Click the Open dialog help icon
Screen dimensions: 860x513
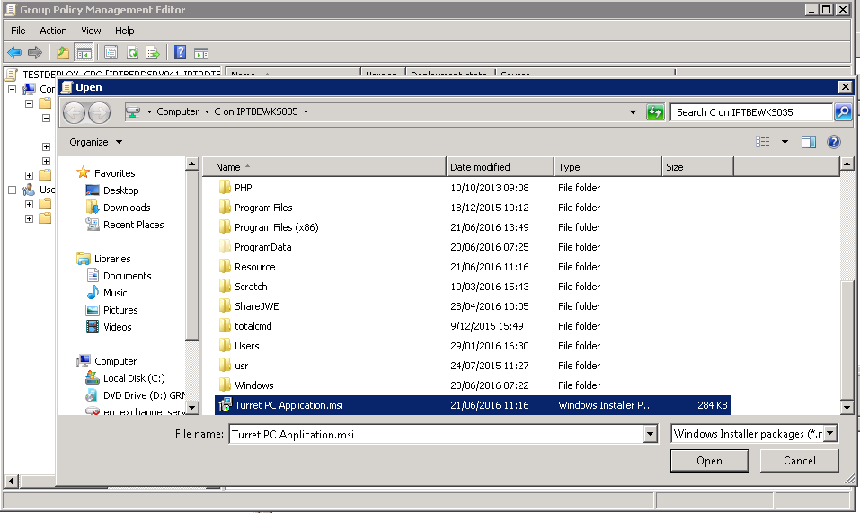834,142
